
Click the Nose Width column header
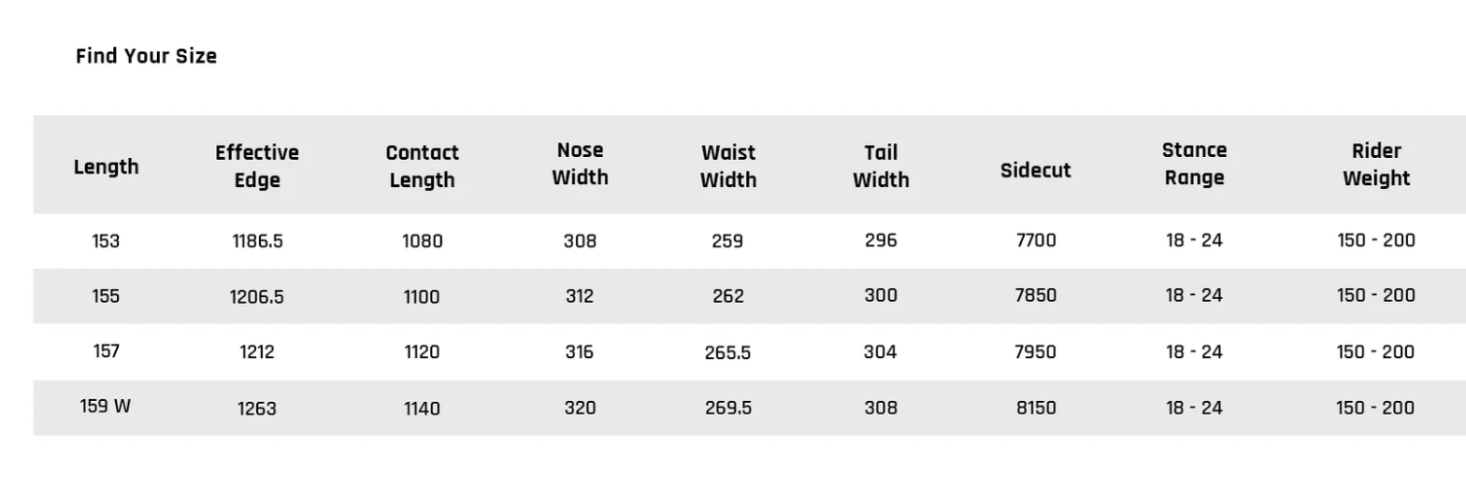pyautogui.click(x=580, y=164)
